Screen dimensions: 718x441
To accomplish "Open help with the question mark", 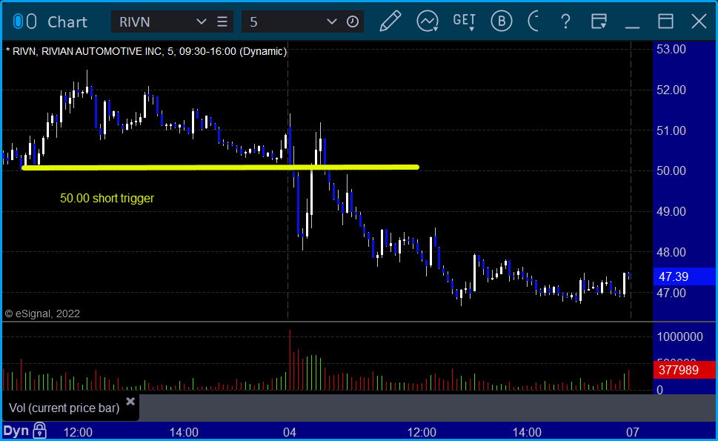I will pos(565,21).
